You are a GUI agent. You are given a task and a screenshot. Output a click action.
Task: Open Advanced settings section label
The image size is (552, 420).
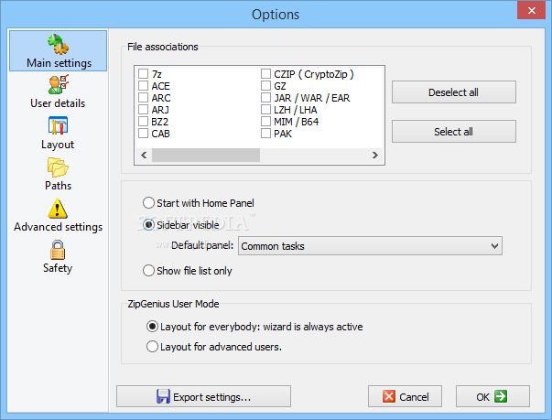[x=58, y=227]
